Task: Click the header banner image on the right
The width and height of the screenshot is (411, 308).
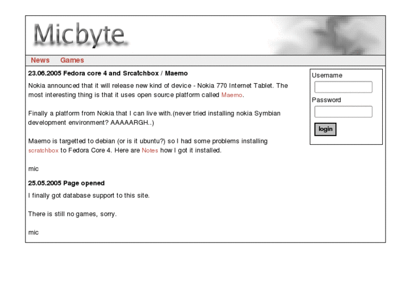Action: [327, 36]
